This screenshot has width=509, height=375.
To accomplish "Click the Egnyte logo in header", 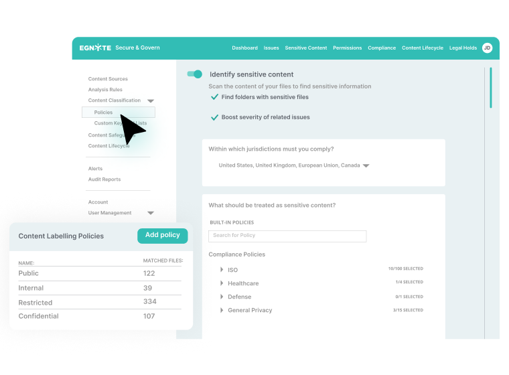I will click(95, 48).
